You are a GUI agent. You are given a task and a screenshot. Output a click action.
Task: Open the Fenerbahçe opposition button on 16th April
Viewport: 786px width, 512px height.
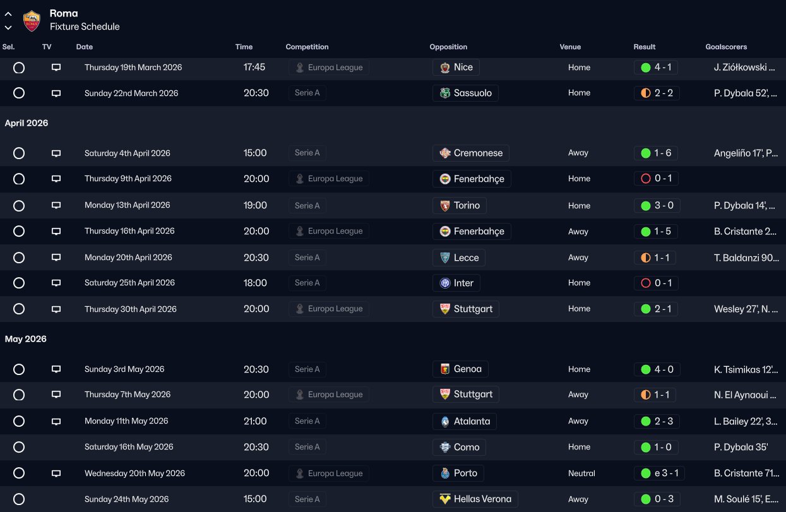[472, 232]
